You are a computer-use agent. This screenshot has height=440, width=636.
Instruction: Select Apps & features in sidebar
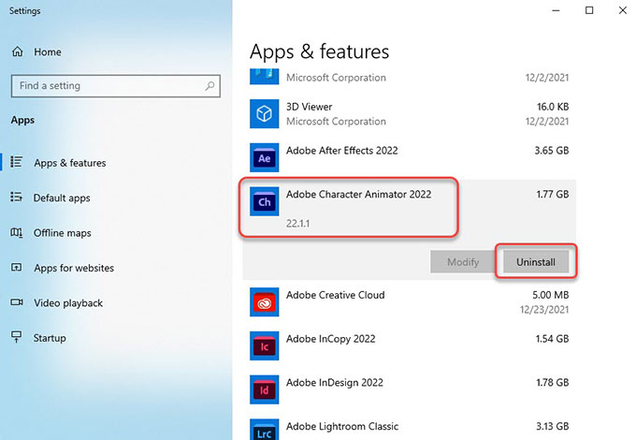pyautogui.click(x=70, y=163)
